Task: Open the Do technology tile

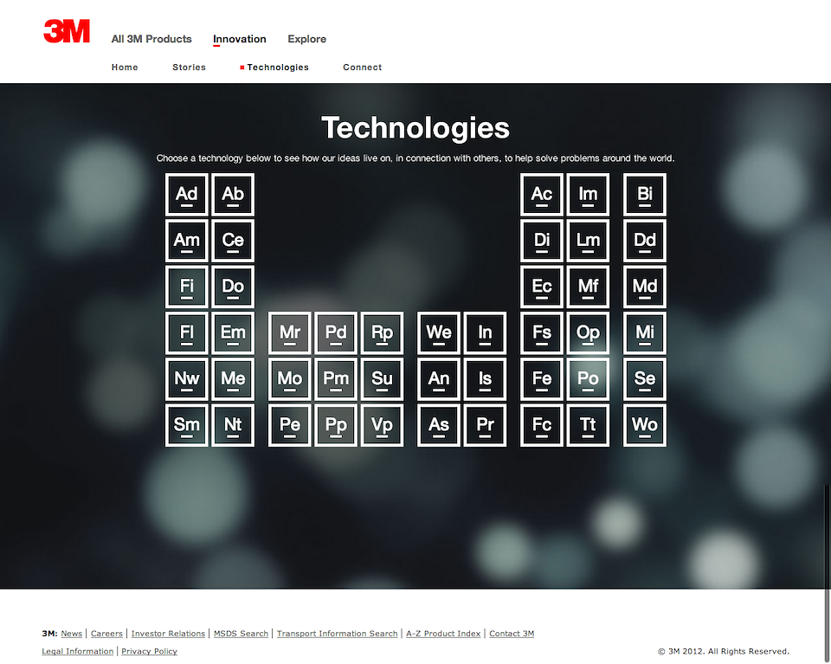Action: pyautogui.click(x=233, y=287)
